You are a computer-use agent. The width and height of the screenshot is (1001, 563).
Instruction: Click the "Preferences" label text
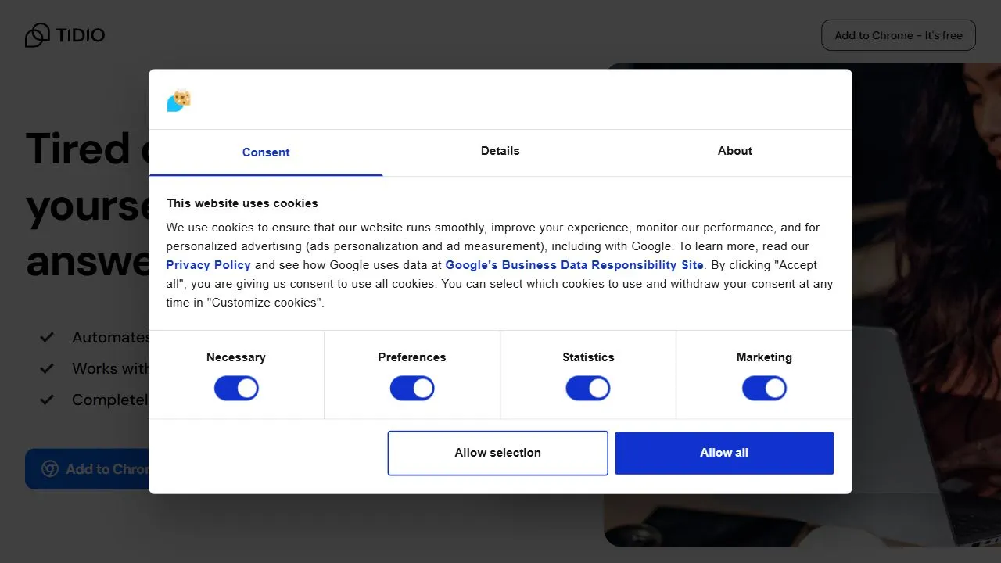412,357
